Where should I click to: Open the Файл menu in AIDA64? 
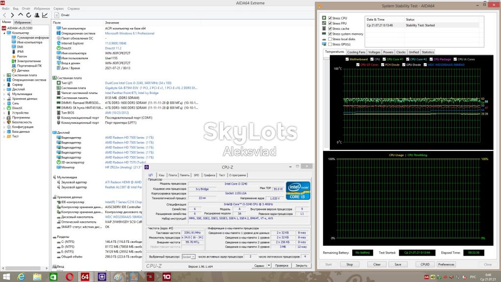[x=5, y=9]
